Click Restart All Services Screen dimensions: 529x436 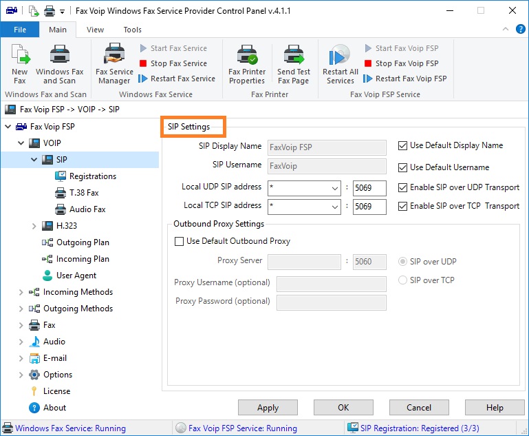point(340,64)
